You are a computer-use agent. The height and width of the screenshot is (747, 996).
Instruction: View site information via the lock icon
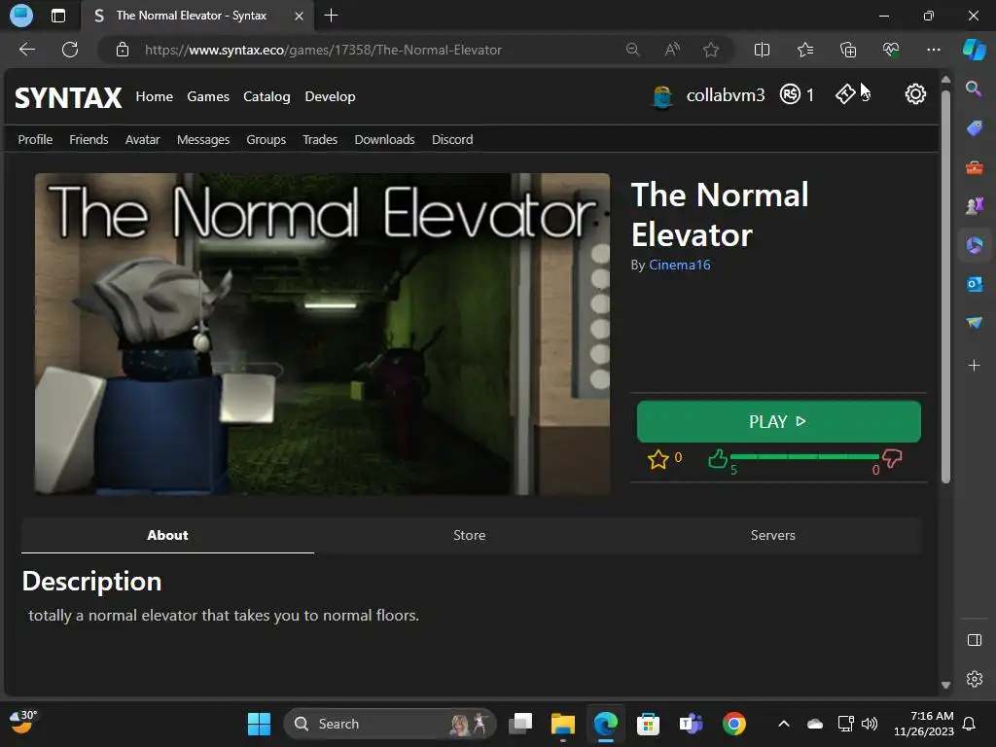point(123,50)
